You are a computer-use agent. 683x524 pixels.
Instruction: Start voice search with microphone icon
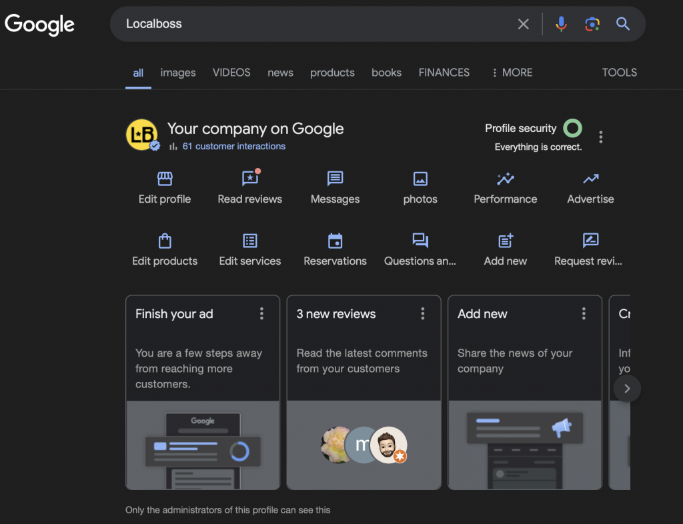(x=561, y=24)
